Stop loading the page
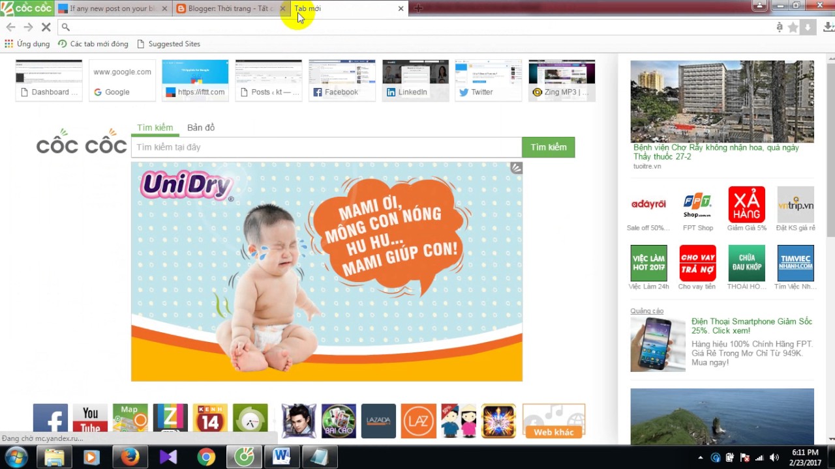The width and height of the screenshot is (835, 469). point(46,27)
